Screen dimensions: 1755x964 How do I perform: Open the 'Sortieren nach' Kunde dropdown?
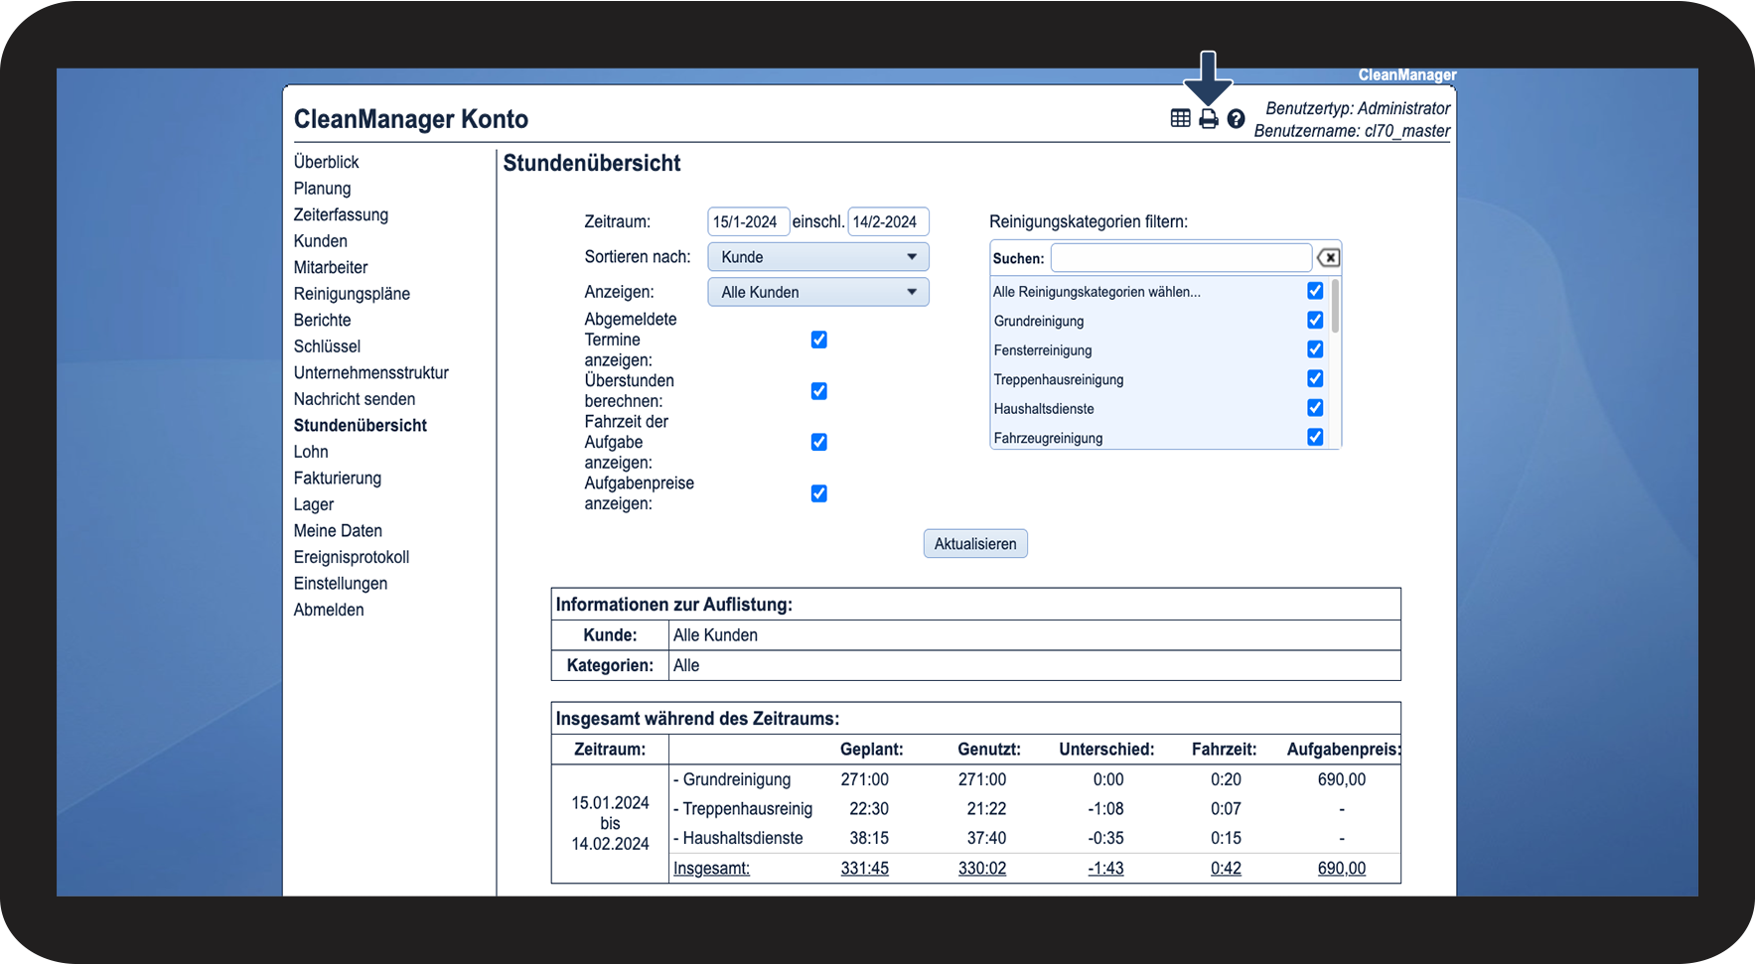click(x=817, y=257)
